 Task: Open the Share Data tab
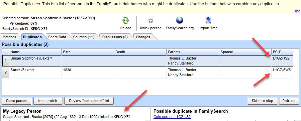click(x=57, y=37)
